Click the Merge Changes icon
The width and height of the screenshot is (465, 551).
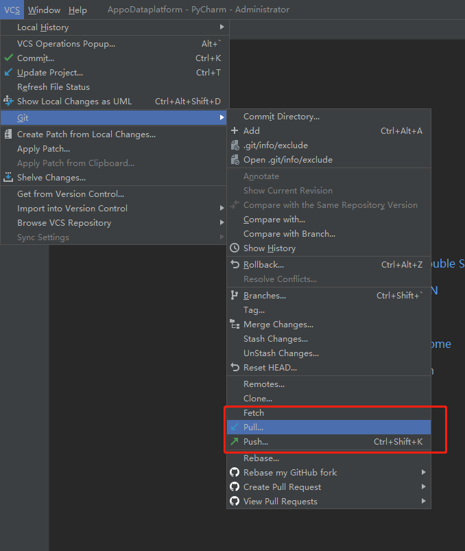235,324
